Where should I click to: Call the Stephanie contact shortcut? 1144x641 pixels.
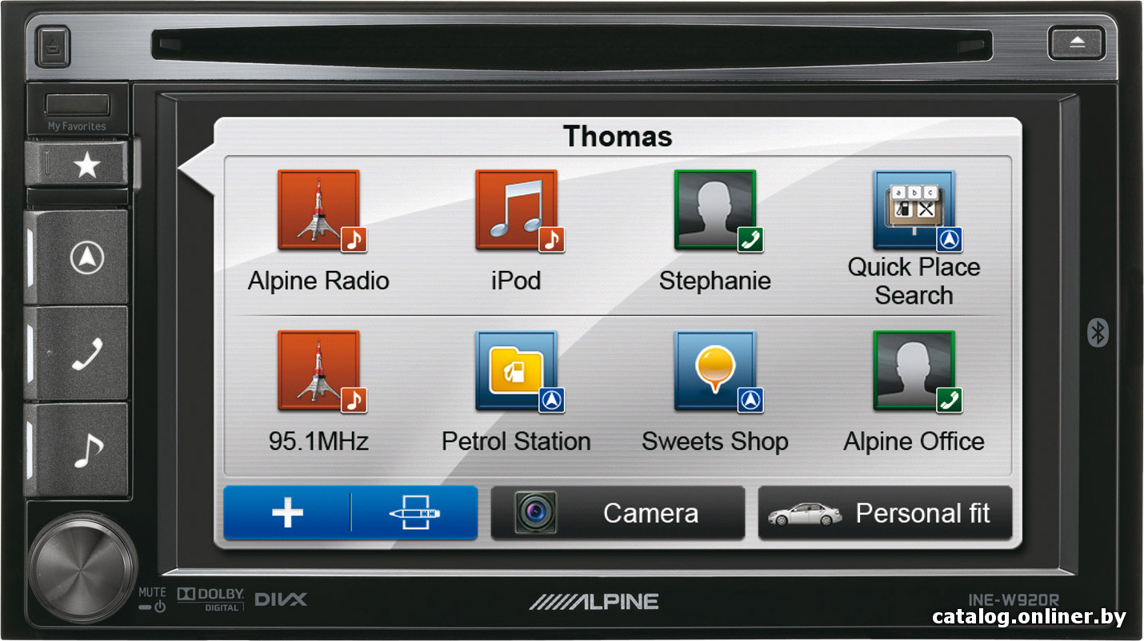(x=715, y=231)
